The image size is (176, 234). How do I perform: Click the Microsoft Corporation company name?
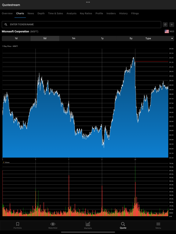point(15,31)
